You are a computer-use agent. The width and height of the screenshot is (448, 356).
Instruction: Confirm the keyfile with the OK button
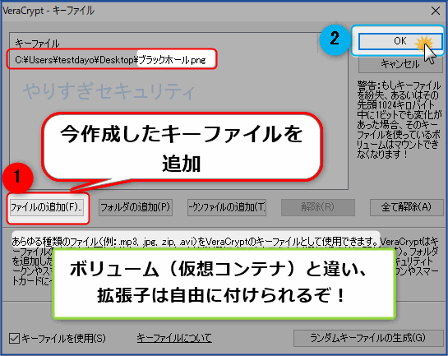pos(400,41)
